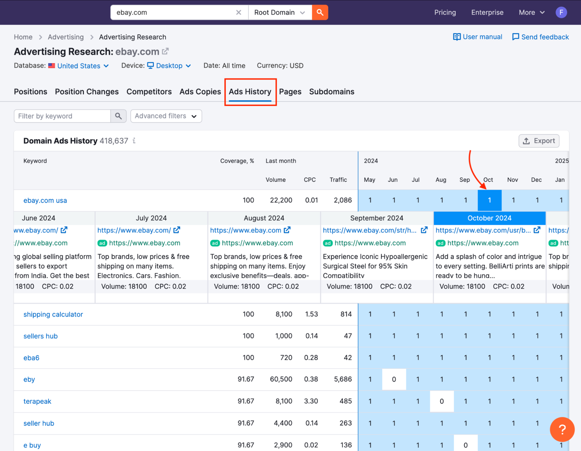Screen dimensions: 581x451
Task: Open the July 2024 ad URL external link icon
Action: (x=177, y=230)
